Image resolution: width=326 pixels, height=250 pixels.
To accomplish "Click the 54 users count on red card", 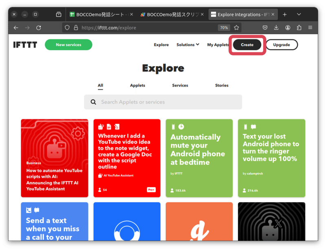I will (x=103, y=190).
